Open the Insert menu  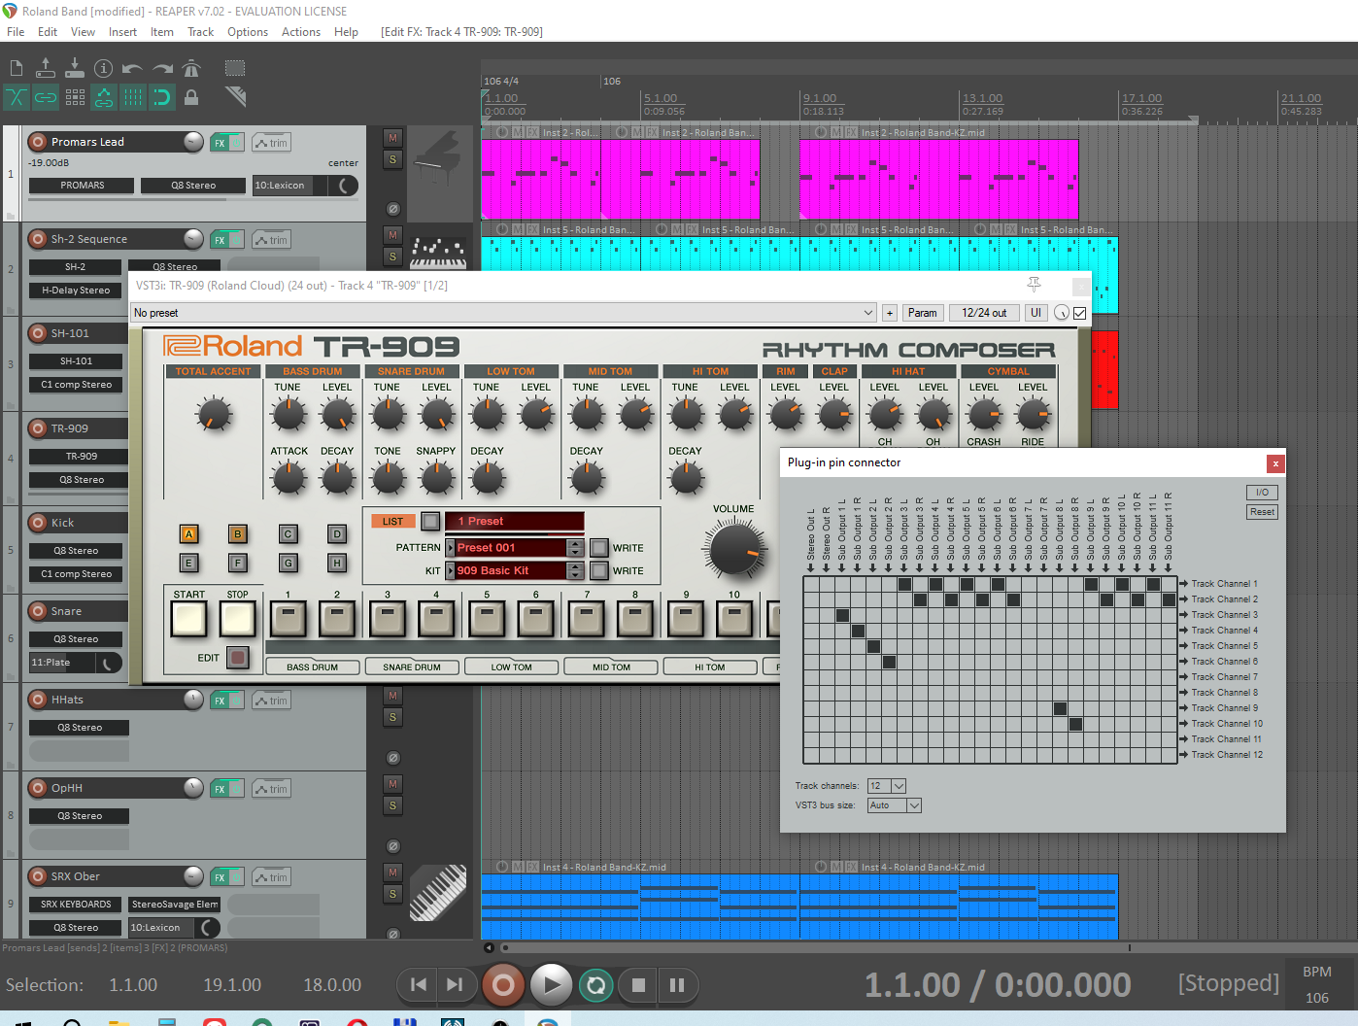point(122,32)
